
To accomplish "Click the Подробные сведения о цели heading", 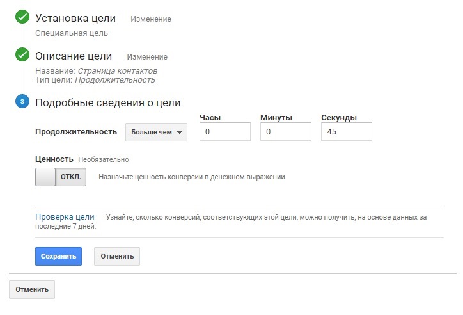I will [108, 102].
